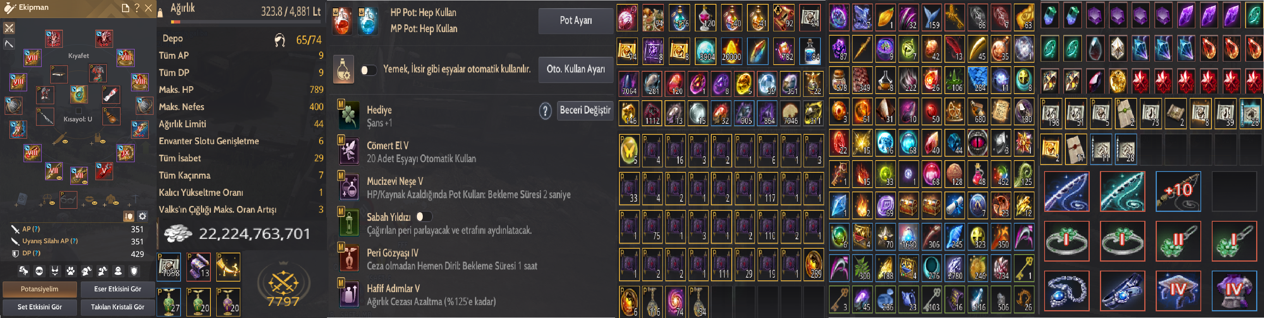Toggle automatic food and elixir usage switch
This screenshot has height=318, width=1264.
coord(369,70)
